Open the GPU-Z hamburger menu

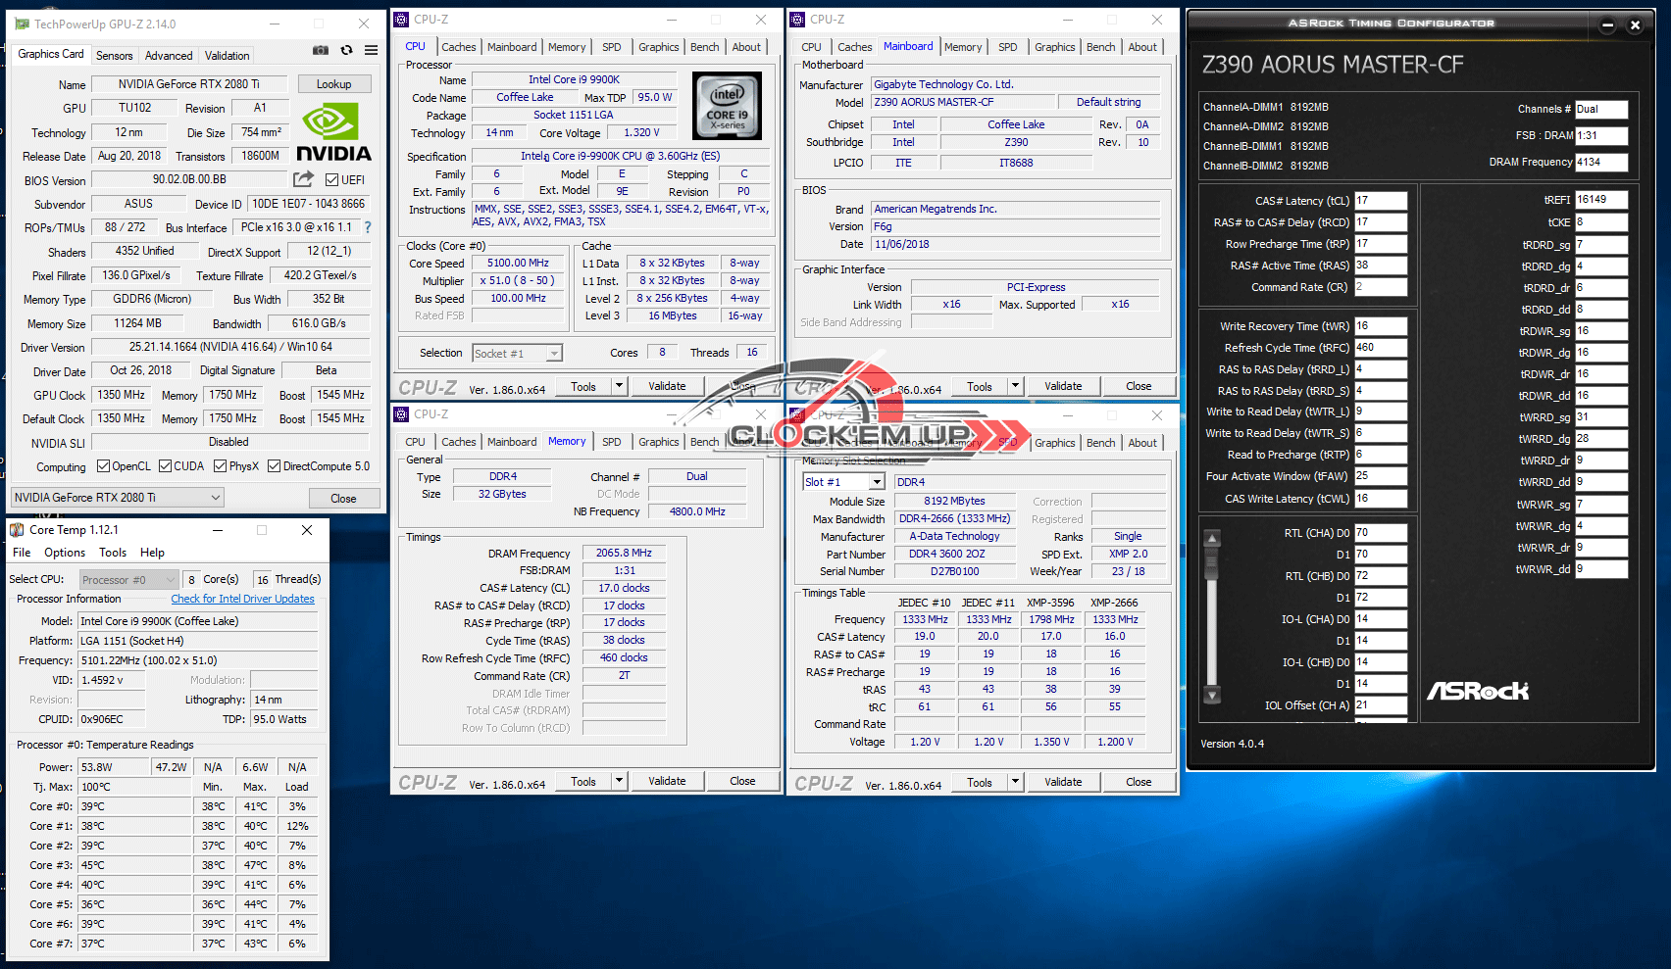coord(372,50)
